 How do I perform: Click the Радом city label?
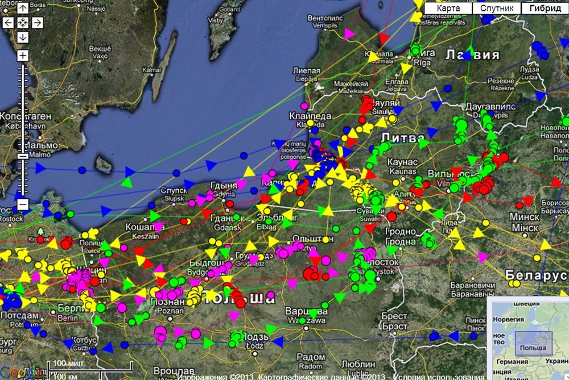(311, 357)
